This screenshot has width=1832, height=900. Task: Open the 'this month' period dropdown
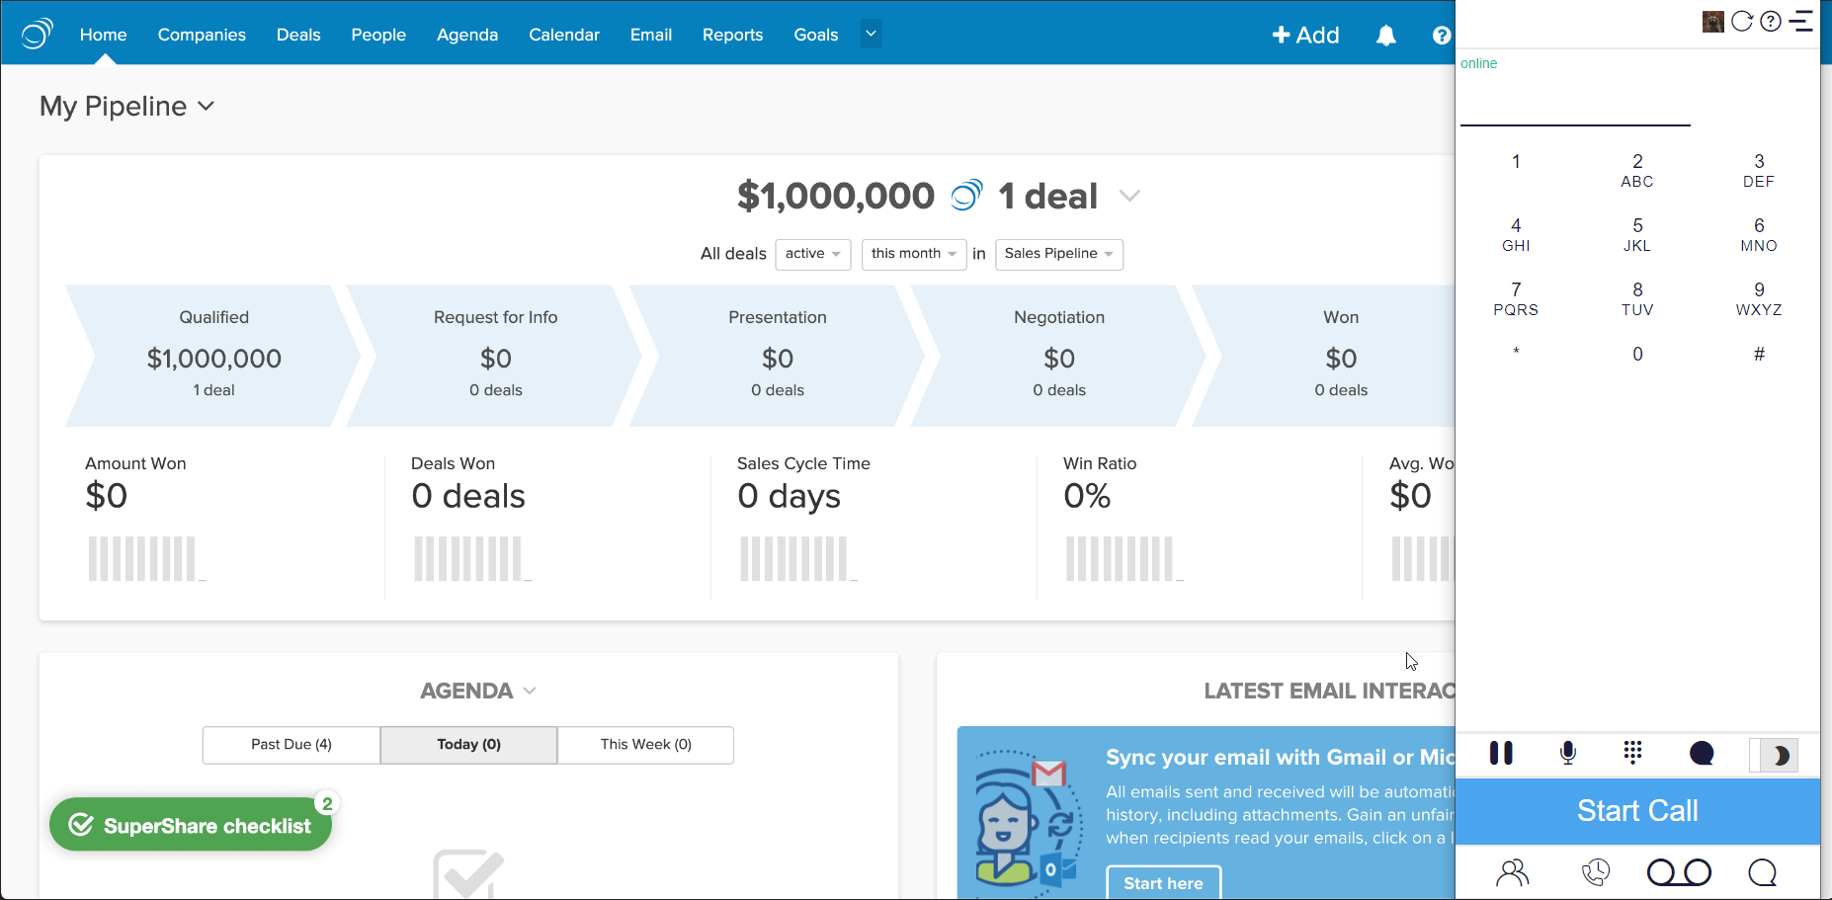913,254
